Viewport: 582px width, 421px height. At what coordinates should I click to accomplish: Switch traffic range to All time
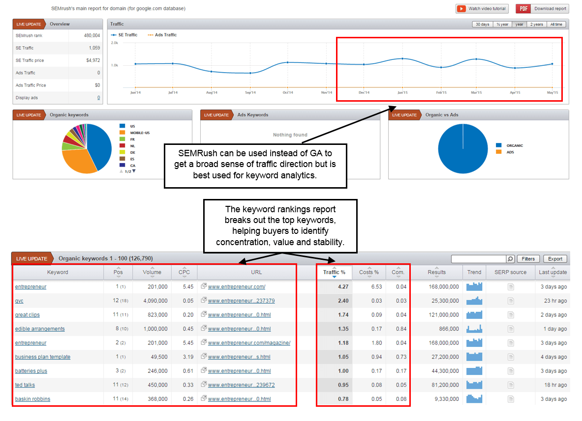tap(556, 25)
